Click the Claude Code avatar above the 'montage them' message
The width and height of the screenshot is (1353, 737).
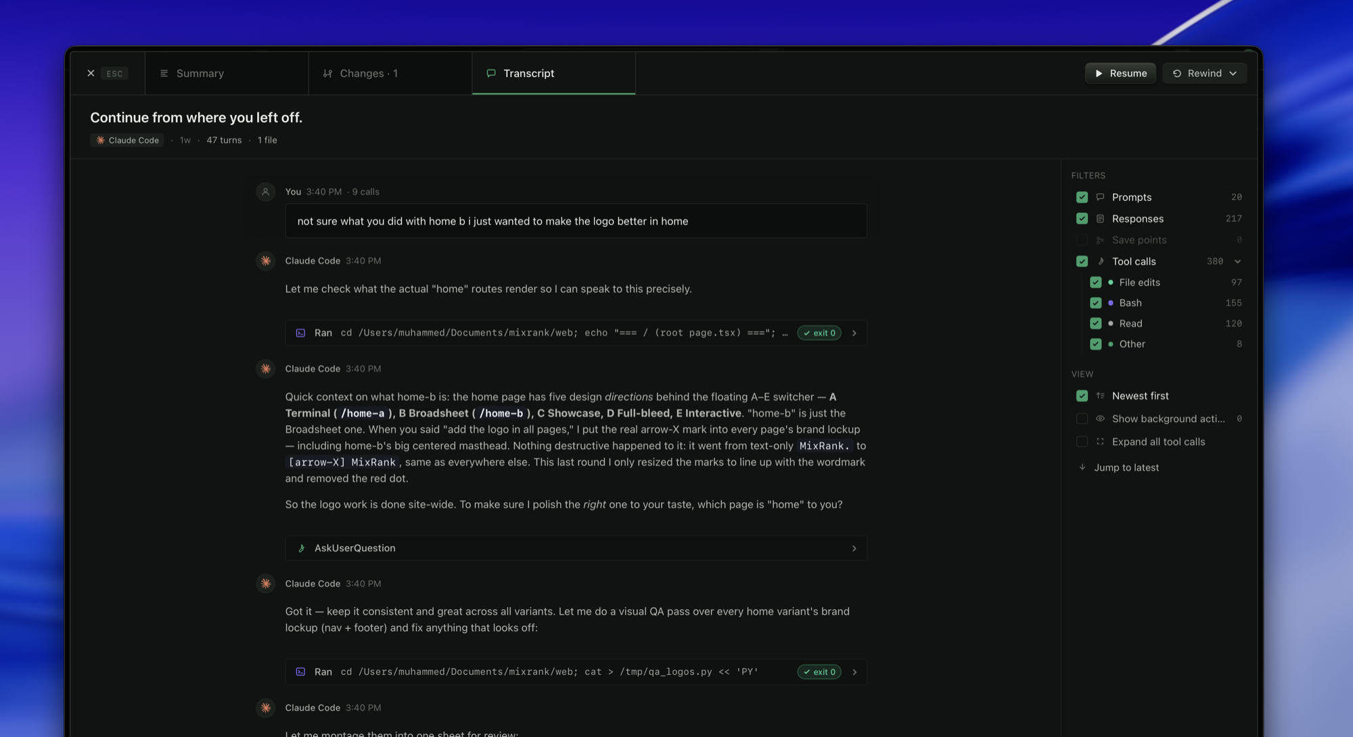(x=266, y=708)
